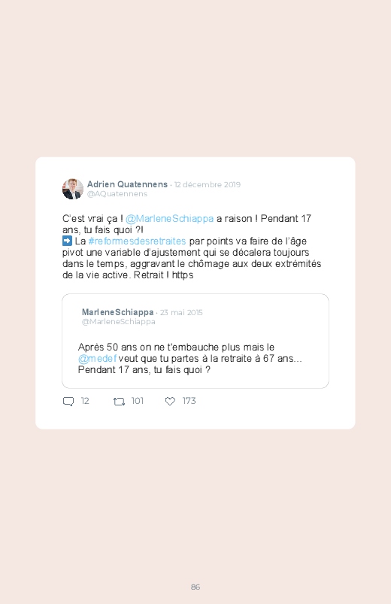Click the 12 replies count

[85, 401]
